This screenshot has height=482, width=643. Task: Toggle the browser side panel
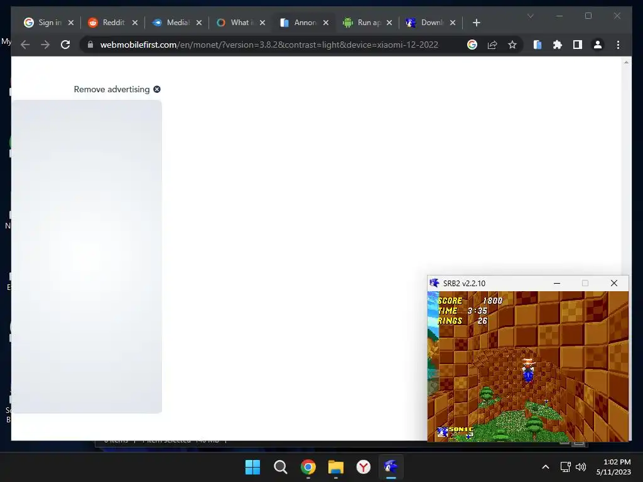[578, 45]
